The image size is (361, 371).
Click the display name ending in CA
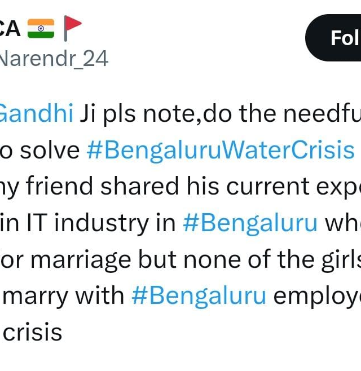pyautogui.click(x=10, y=29)
